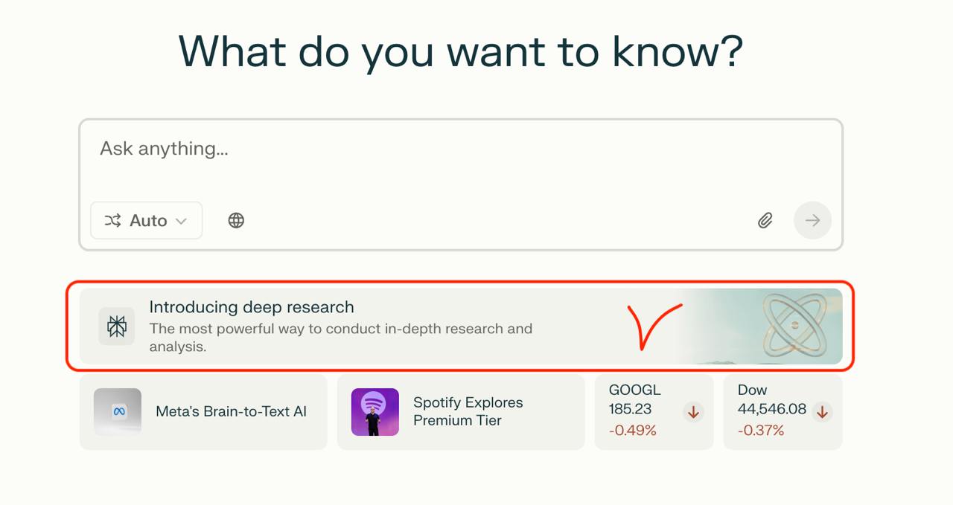
Task: Click the Perplexity logo on the deep research card
Action: pyautogui.click(x=116, y=326)
